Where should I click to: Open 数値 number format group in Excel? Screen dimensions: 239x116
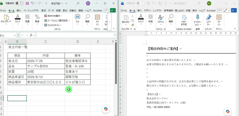point(37,19)
